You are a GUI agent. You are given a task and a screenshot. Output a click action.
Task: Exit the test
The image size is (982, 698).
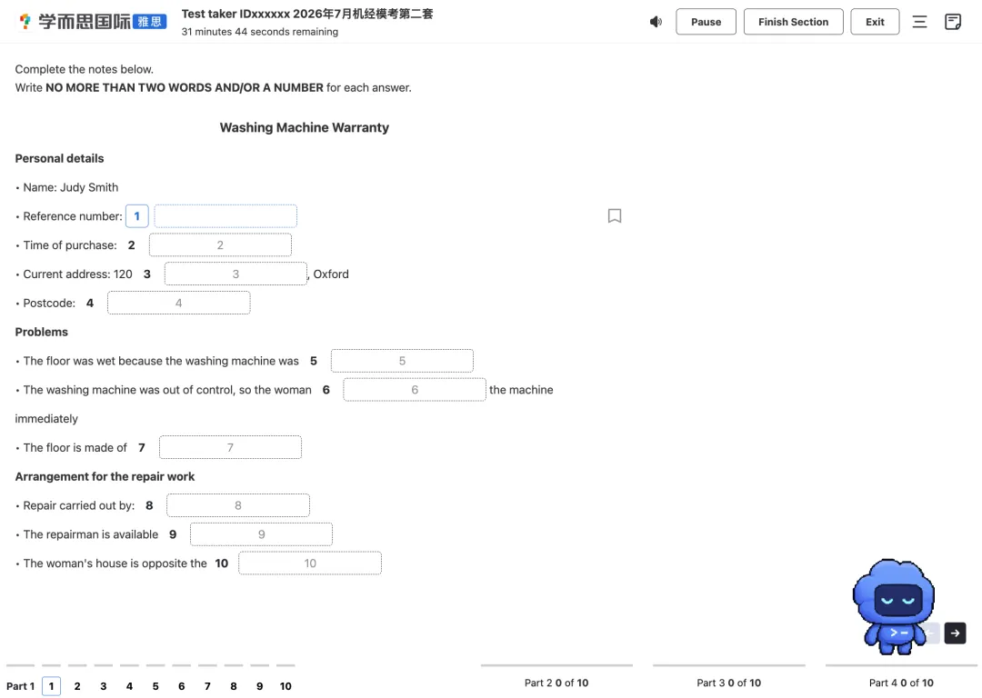click(875, 22)
